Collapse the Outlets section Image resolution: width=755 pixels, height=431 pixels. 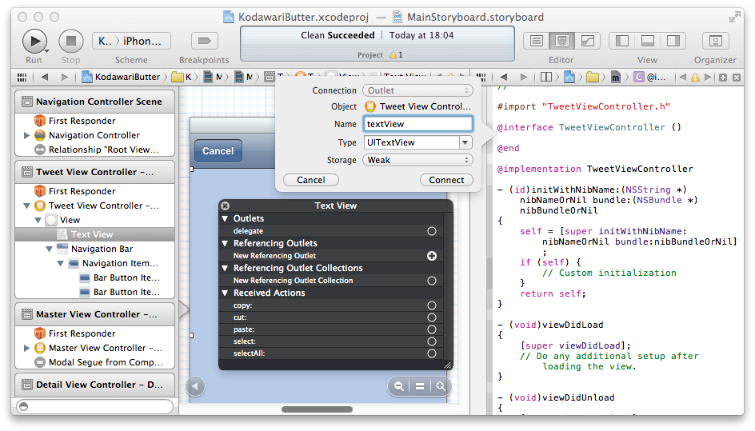(x=225, y=218)
